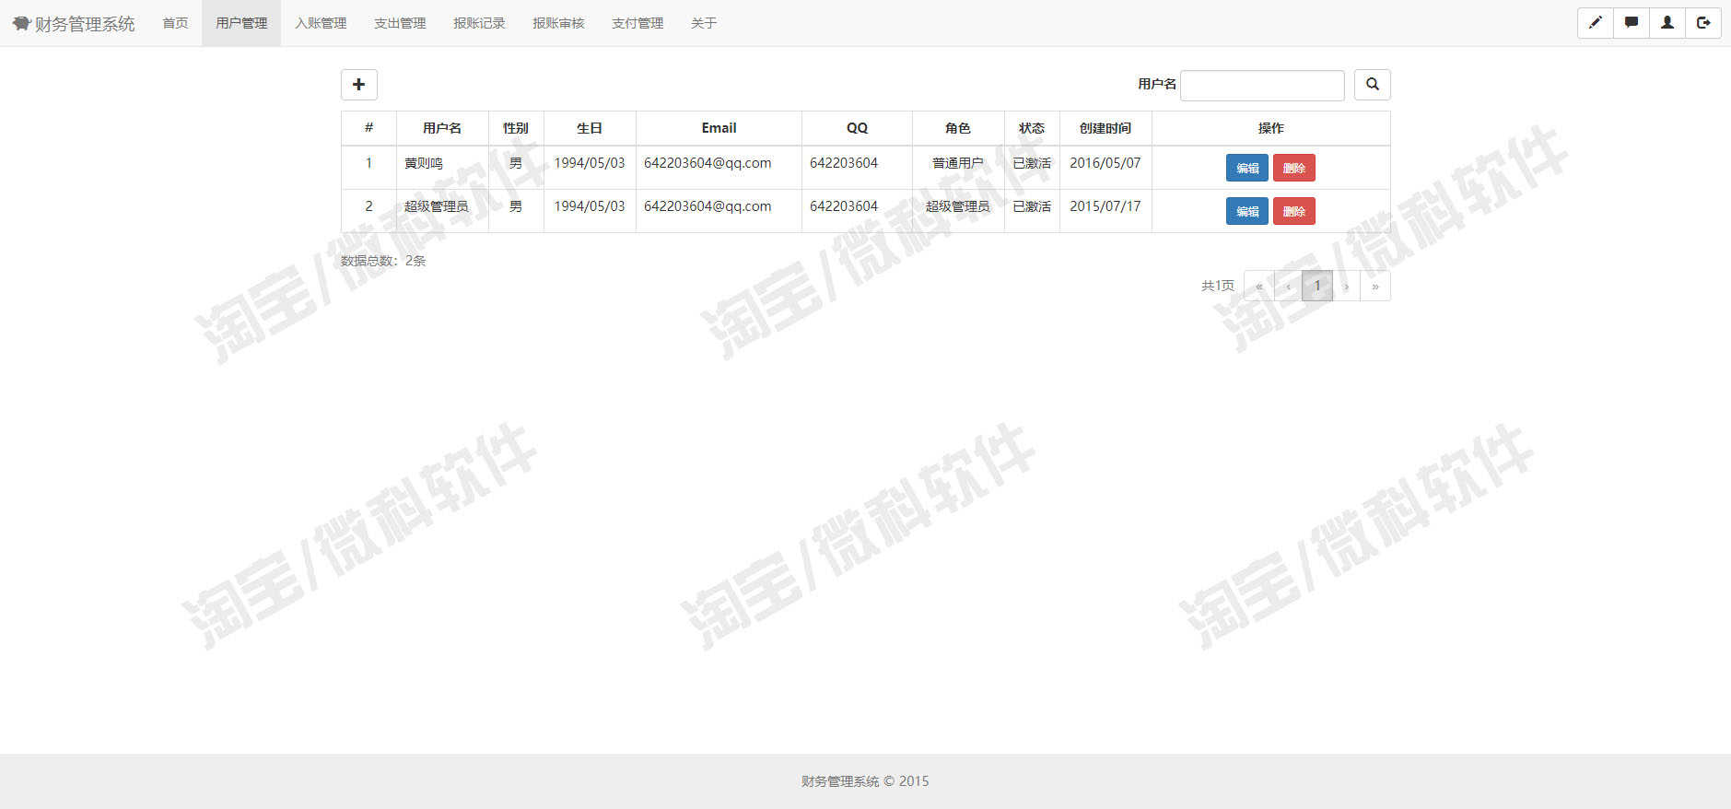
Task: Click the QQ column header
Action: [857, 128]
